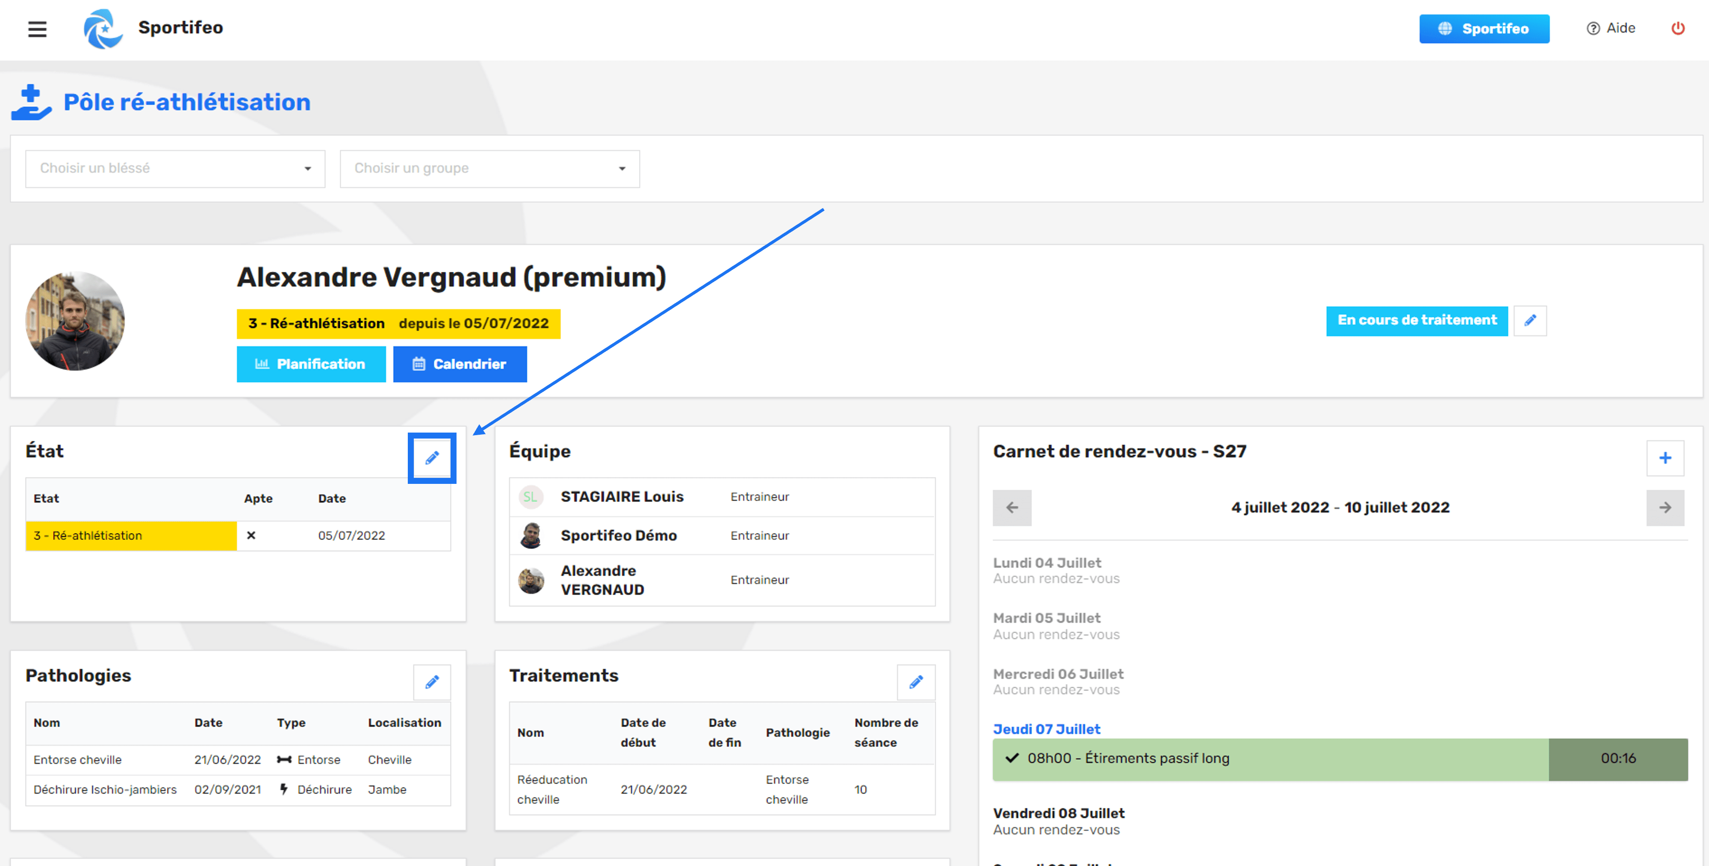The image size is (1709, 866).
Task: Open the Planification button
Action: click(x=310, y=364)
